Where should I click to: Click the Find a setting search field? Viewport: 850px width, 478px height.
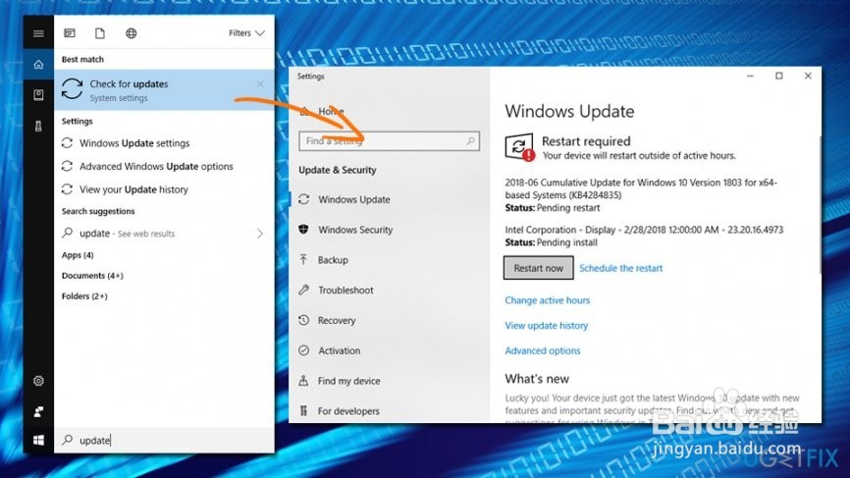pyautogui.click(x=390, y=141)
